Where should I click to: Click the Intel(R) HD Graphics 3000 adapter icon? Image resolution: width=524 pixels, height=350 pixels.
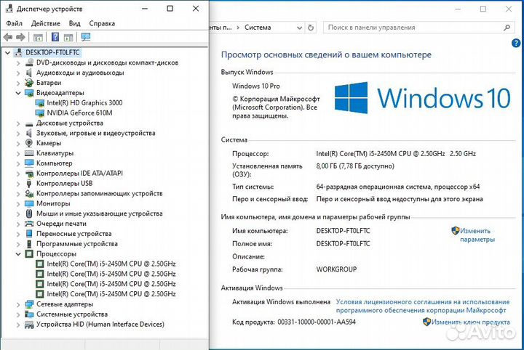point(40,102)
